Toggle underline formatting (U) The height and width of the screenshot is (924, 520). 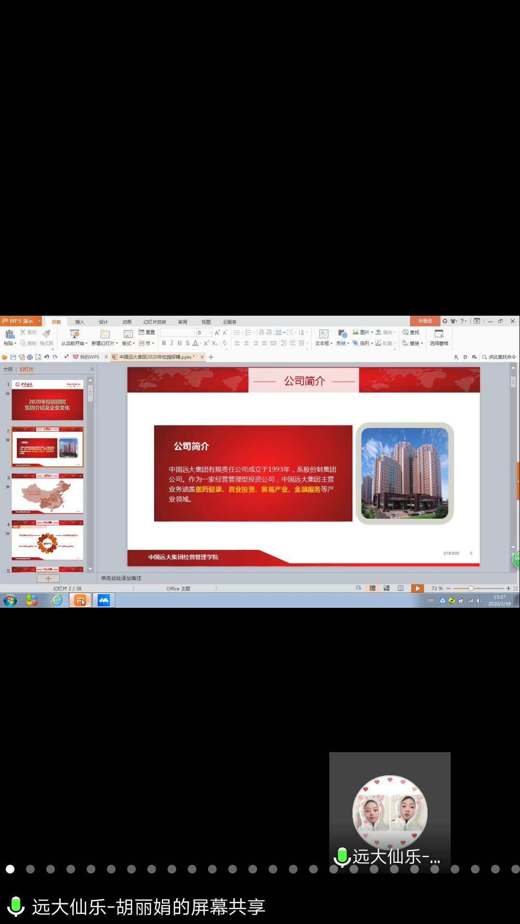[x=180, y=343]
